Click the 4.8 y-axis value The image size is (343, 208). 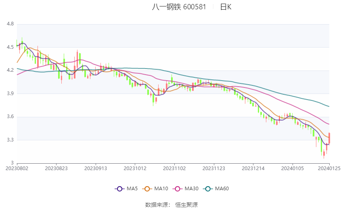(x=10, y=24)
